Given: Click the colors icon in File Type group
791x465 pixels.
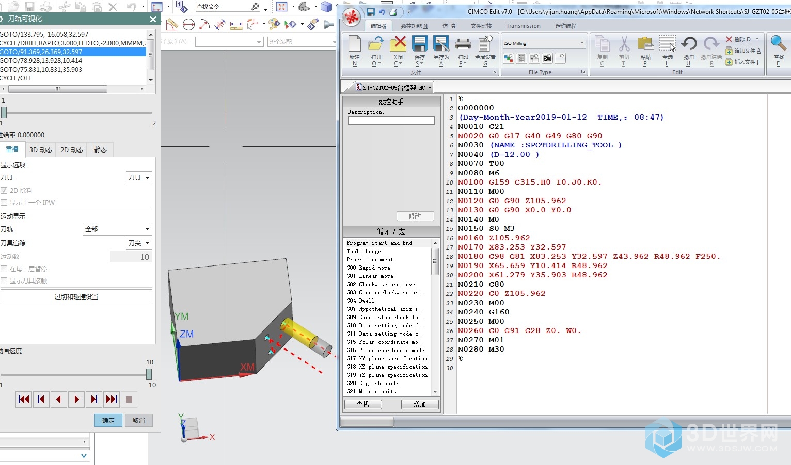Looking at the screenshot, I should pyautogui.click(x=509, y=58).
